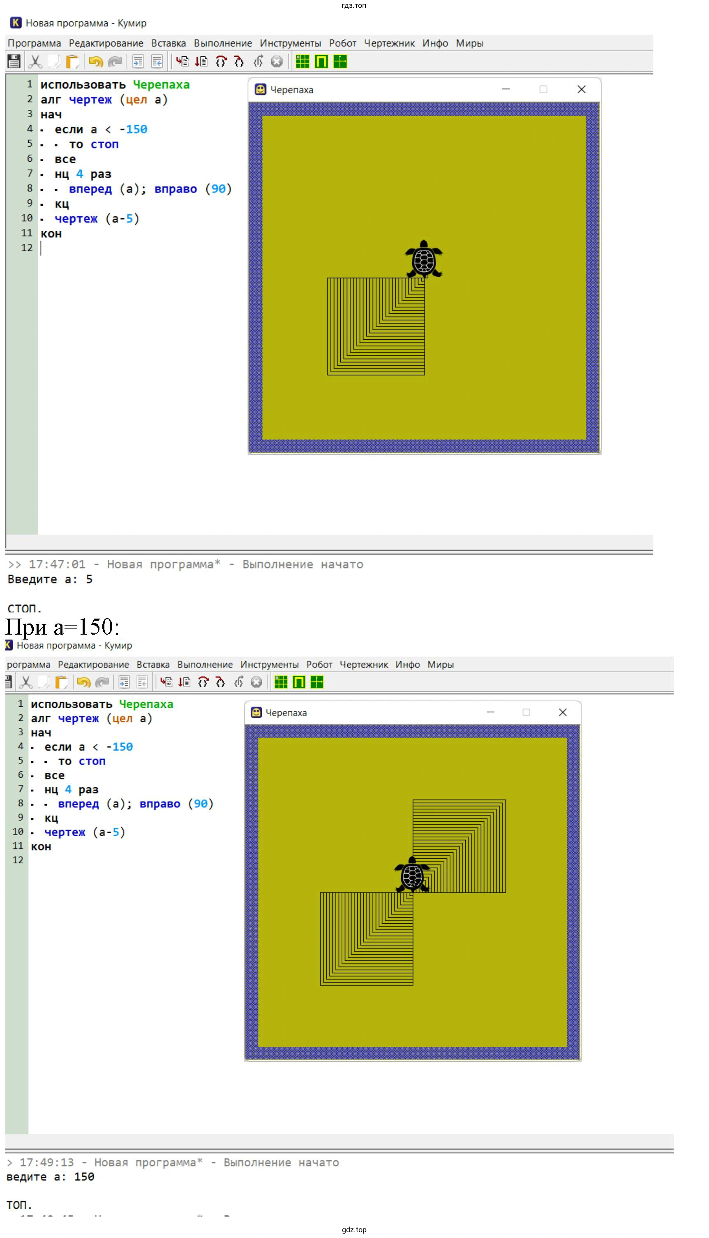Click the red Stop execution icon in the upper toolbar
Screen dimensions: 709x1238
[x=277, y=61]
